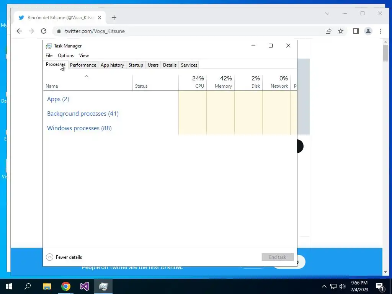Sort by CPU usage column
The width and height of the screenshot is (392, 294).
(193, 83)
